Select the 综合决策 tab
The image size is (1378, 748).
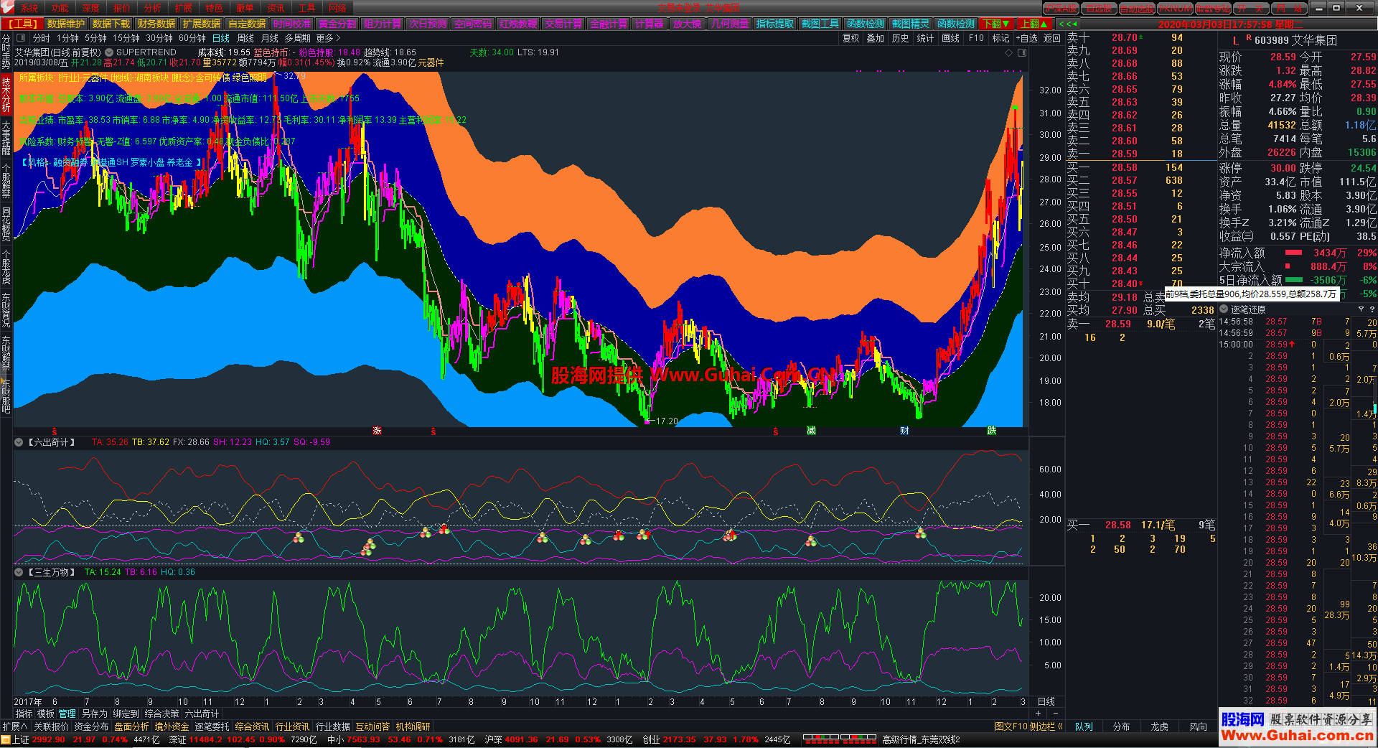(161, 714)
